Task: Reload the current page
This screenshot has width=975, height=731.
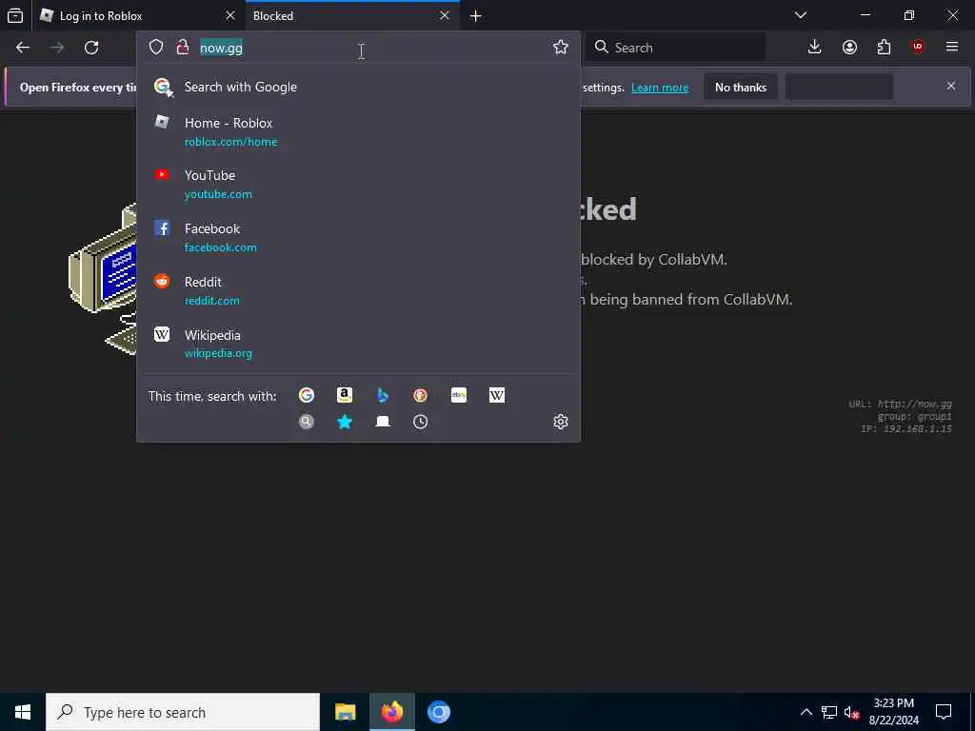Action: (x=91, y=48)
